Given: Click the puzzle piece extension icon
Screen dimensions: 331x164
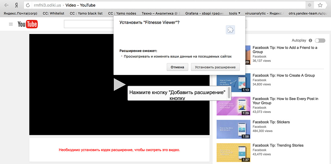Looking at the screenshot, I should (x=230, y=30).
